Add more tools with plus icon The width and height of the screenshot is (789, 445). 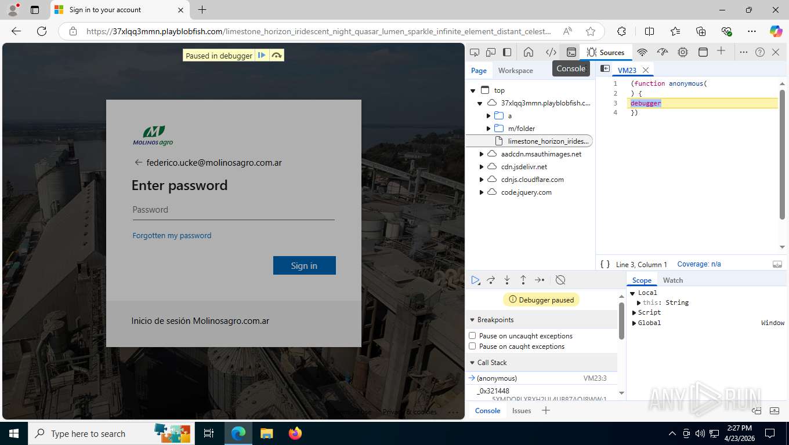point(721,51)
